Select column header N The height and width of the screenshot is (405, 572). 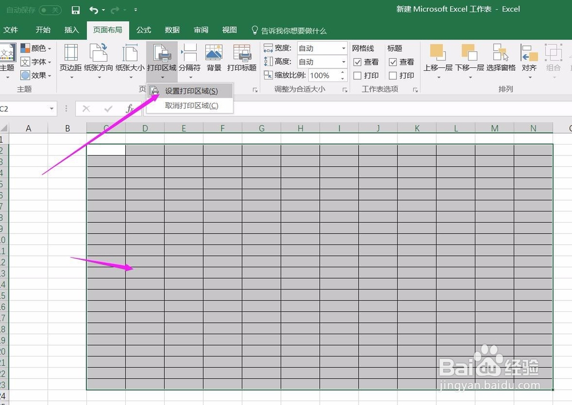(533, 128)
